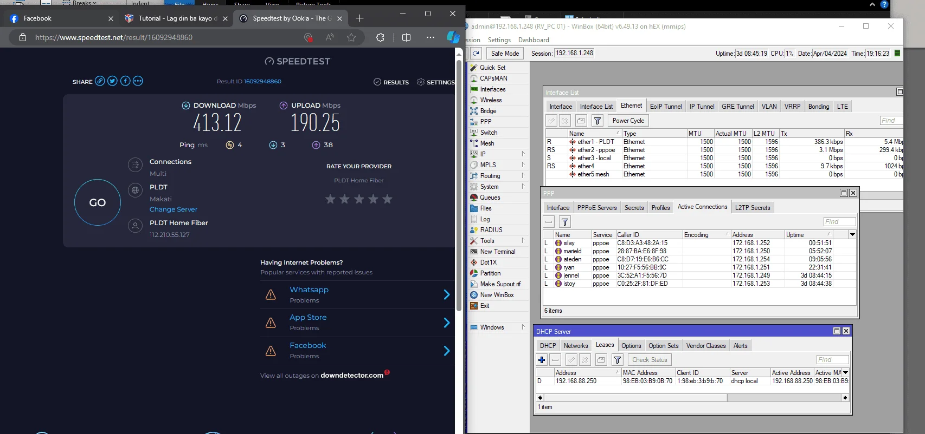Select the silay PPPoE connection row
This screenshot has height=434, width=925.
pyautogui.click(x=699, y=243)
